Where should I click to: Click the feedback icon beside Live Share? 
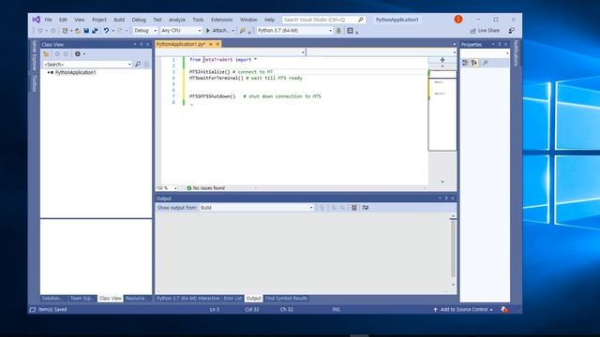pyautogui.click(x=512, y=31)
